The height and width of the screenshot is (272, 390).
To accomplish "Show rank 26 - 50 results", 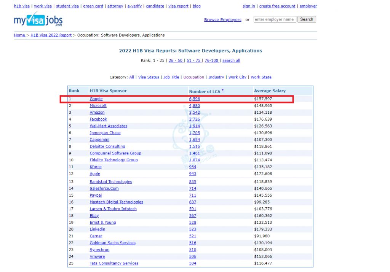I will [x=176, y=60].
